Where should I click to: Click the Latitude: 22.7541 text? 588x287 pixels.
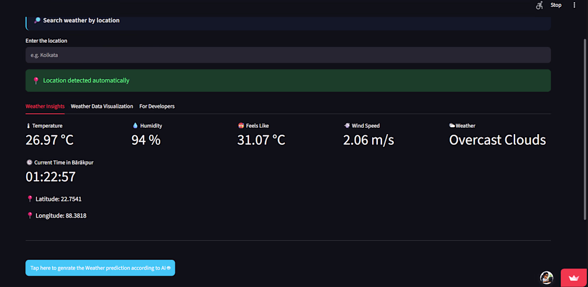click(58, 199)
